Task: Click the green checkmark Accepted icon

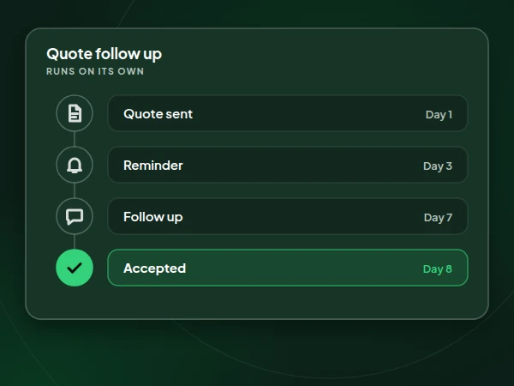Action: pos(75,268)
